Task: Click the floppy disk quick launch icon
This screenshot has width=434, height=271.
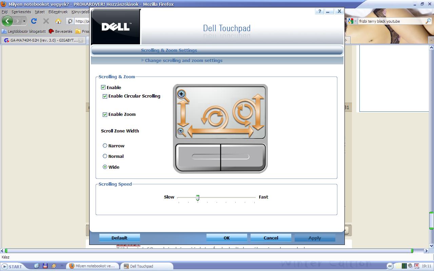Action: click(45, 266)
